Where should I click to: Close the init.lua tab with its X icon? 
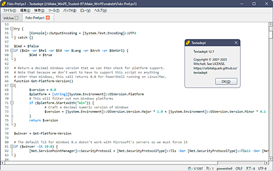point(17,18)
